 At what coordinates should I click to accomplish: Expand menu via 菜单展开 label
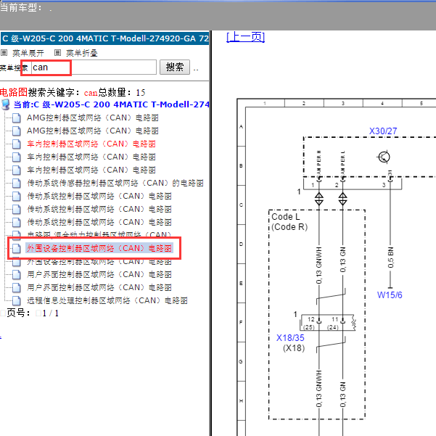pos(28,53)
